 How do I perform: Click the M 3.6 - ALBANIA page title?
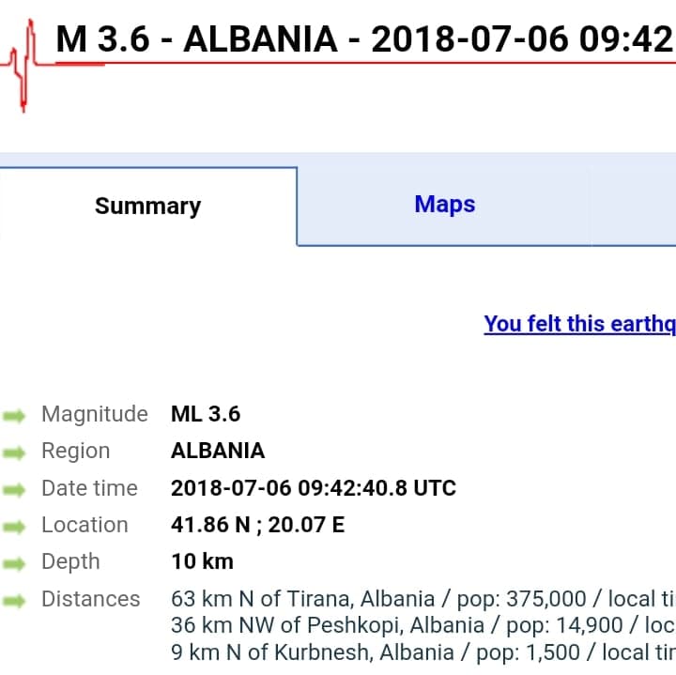(364, 39)
